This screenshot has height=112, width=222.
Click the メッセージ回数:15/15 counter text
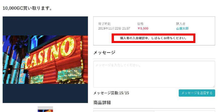(111, 93)
